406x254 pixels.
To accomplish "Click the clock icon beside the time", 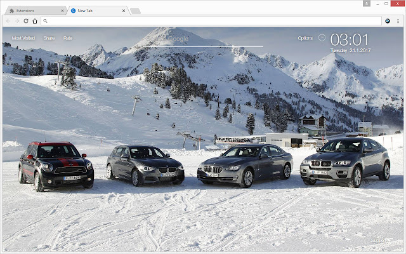I will (x=322, y=38).
